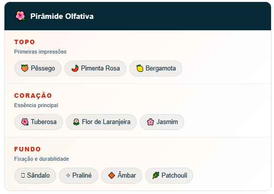Click the peach emoji icon
The image size is (274, 194).
[x=25, y=68]
